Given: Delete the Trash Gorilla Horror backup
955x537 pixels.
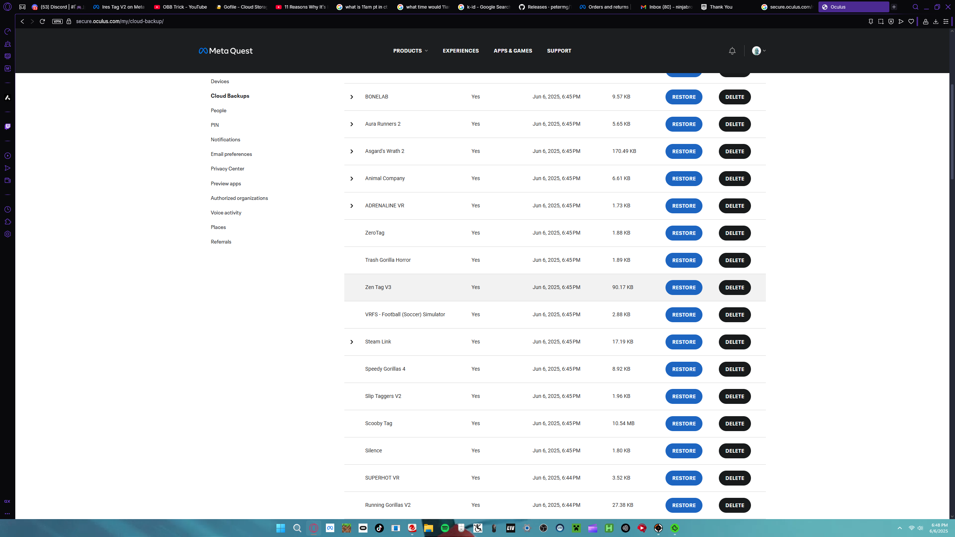Looking at the screenshot, I should click(735, 260).
